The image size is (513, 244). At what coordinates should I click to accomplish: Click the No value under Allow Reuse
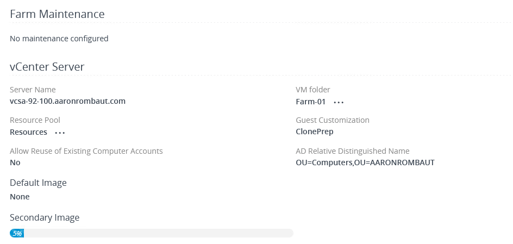(15, 162)
